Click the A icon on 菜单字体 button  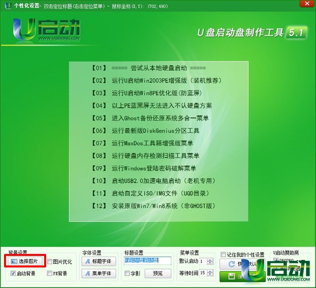(87, 273)
